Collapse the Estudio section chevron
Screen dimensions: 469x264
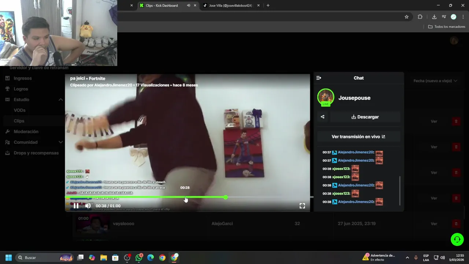(61, 99)
